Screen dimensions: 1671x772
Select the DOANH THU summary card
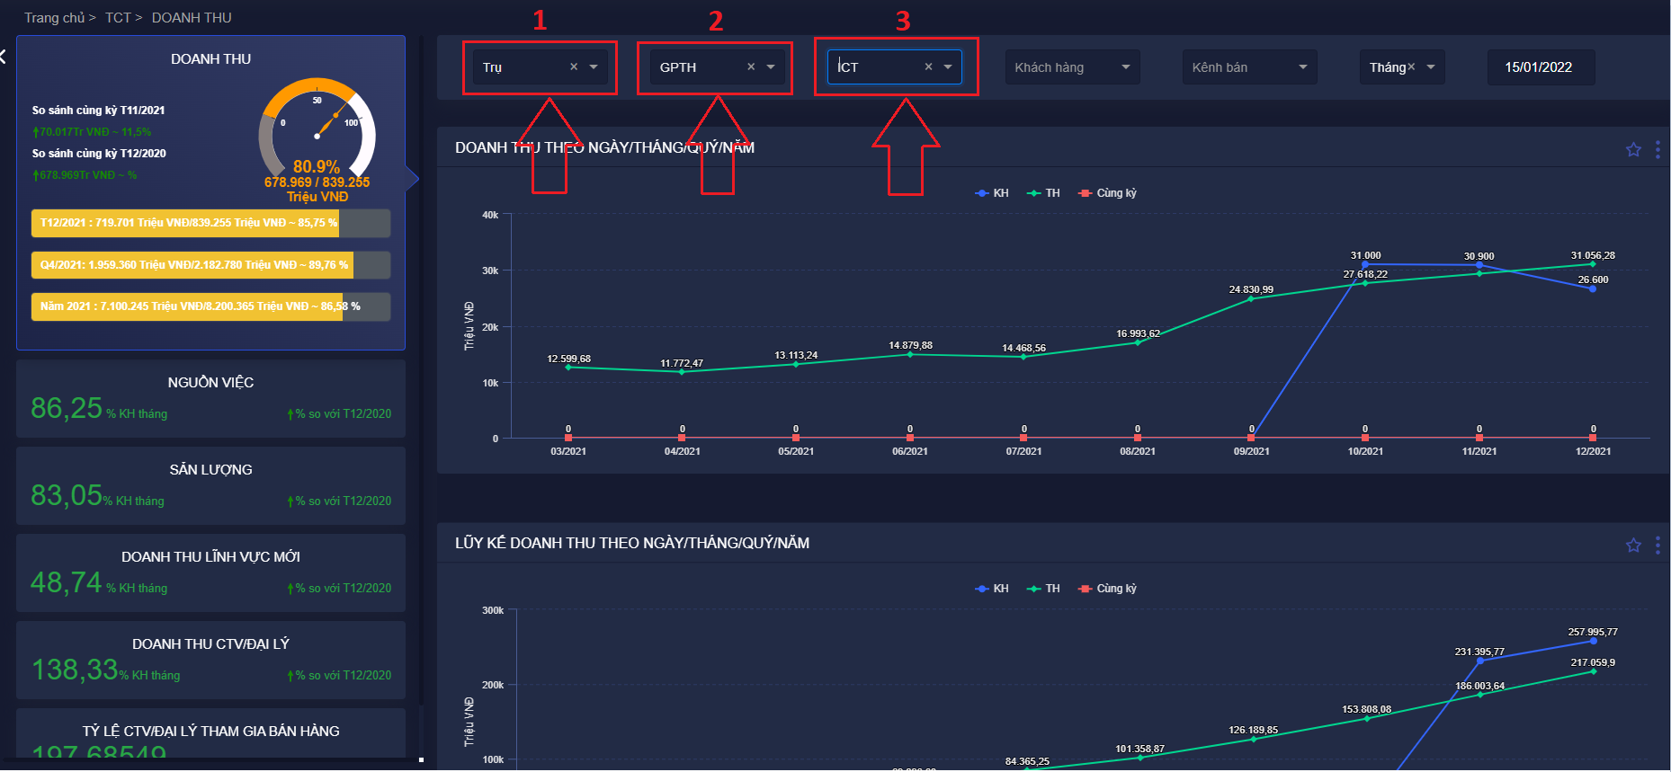coord(210,192)
